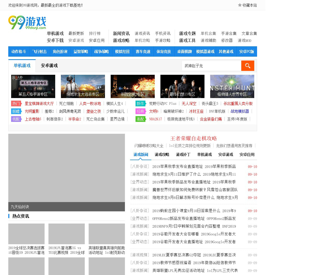Click the purple 低配 tag label
Viewport: 311px width, 275px height.
(16, 119)
